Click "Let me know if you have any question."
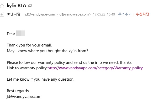Viewport: 158px width, 109px height. click(x=41, y=80)
